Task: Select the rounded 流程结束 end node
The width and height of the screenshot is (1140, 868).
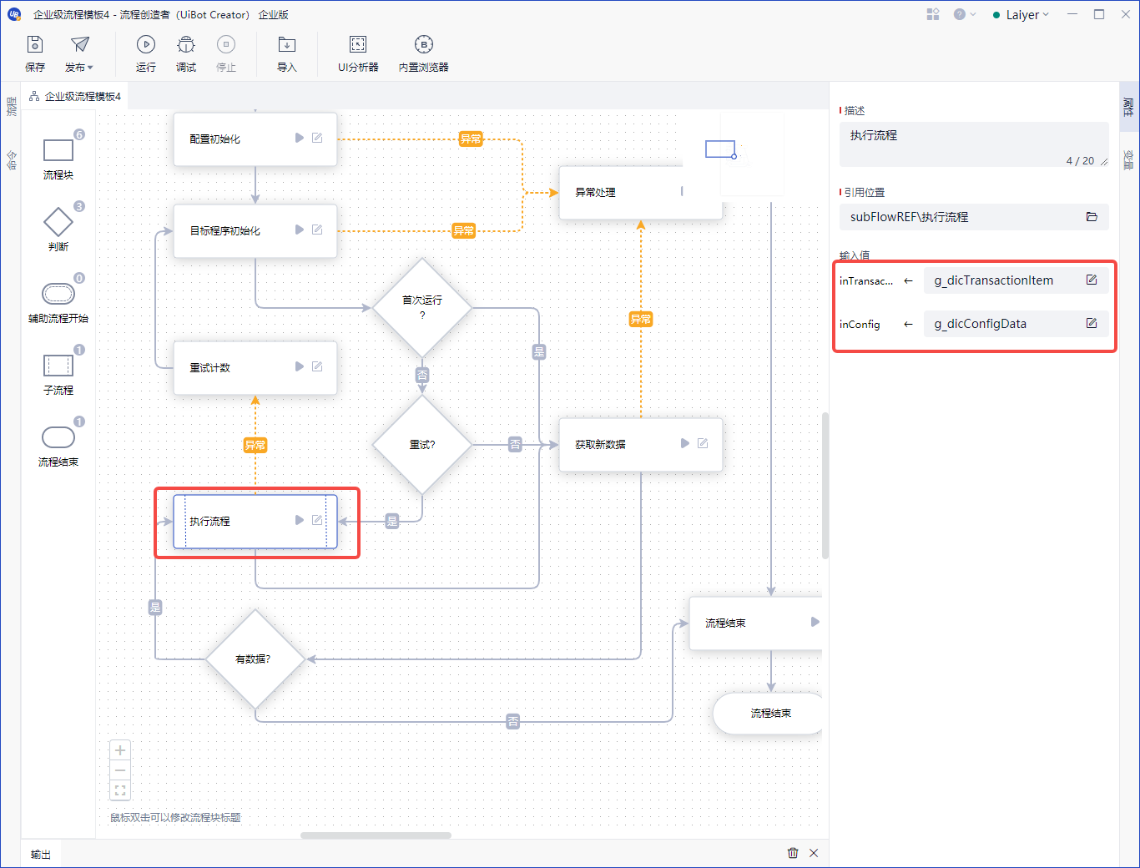Action: (x=768, y=714)
